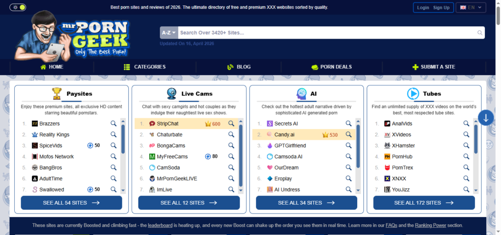Viewport: 501px width, 235px height.
Task: Open the Submit a Site menu item
Action: tap(433, 67)
